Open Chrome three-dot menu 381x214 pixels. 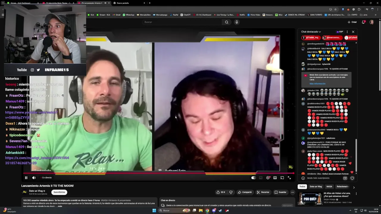(377, 9)
